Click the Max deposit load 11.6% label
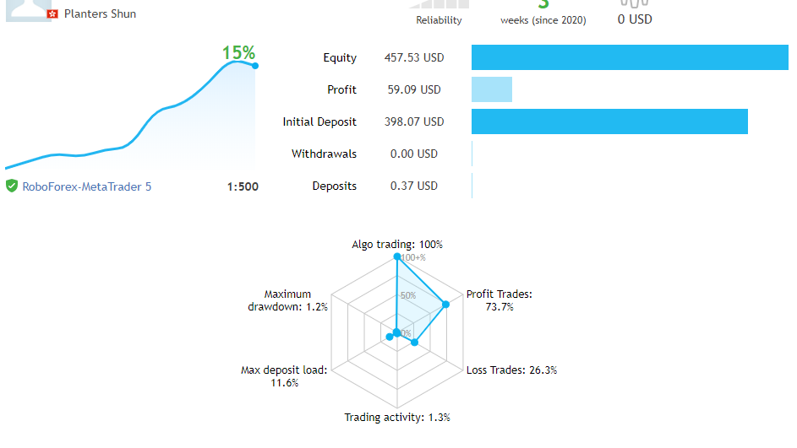 click(284, 376)
